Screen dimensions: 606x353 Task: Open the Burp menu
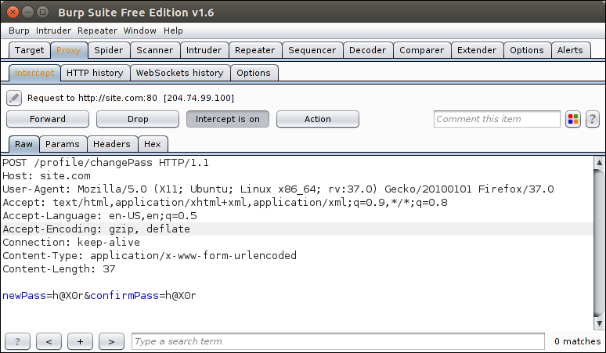click(19, 31)
